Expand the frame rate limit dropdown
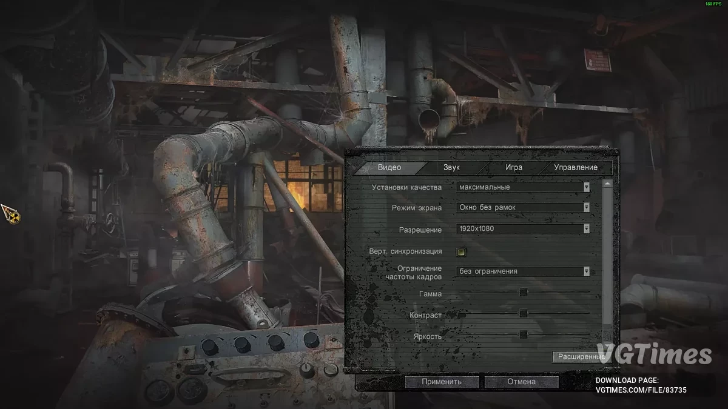This screenshot has width=728, height=409. click(586, 271)
